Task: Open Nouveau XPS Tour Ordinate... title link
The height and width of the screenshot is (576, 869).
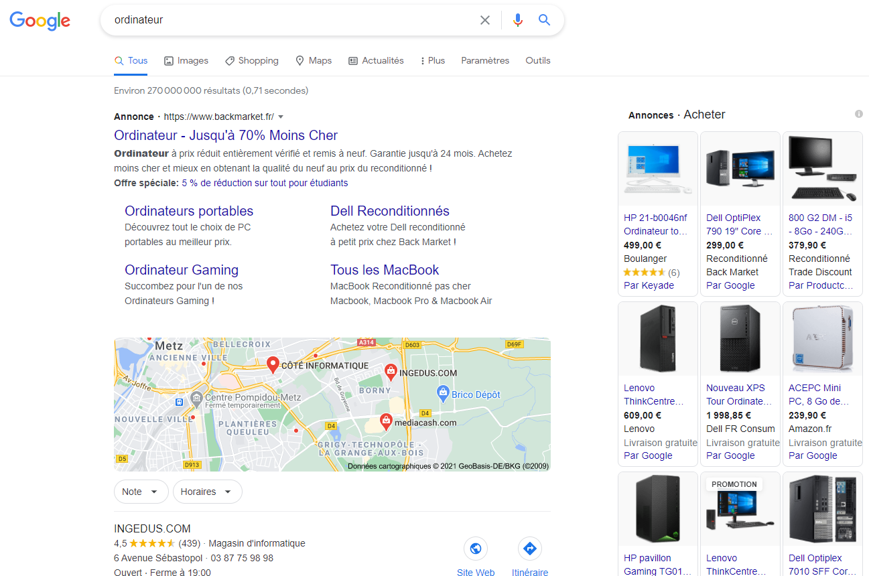Action: [x=739, y=394]
